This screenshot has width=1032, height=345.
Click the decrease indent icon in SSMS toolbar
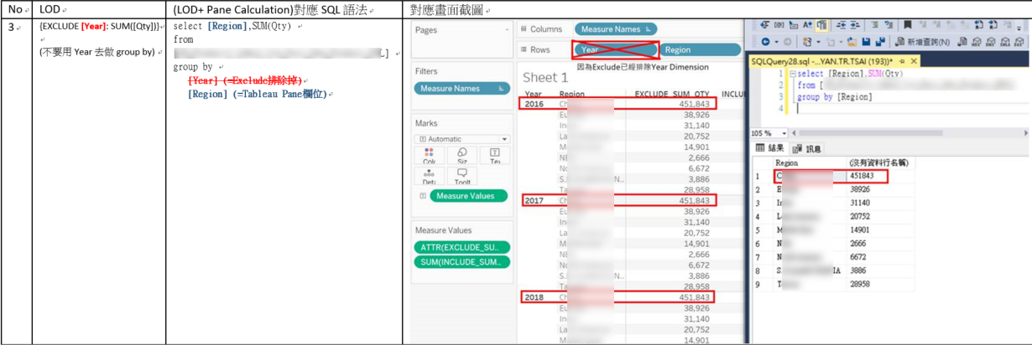[841, 25]
